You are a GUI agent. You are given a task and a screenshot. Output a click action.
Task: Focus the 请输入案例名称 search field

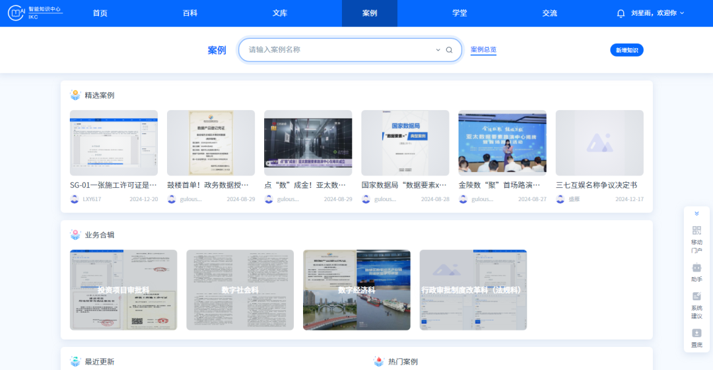coord(337,50)
